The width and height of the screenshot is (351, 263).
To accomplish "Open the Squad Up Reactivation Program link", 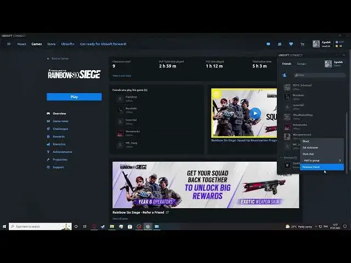I will [244, 140].
